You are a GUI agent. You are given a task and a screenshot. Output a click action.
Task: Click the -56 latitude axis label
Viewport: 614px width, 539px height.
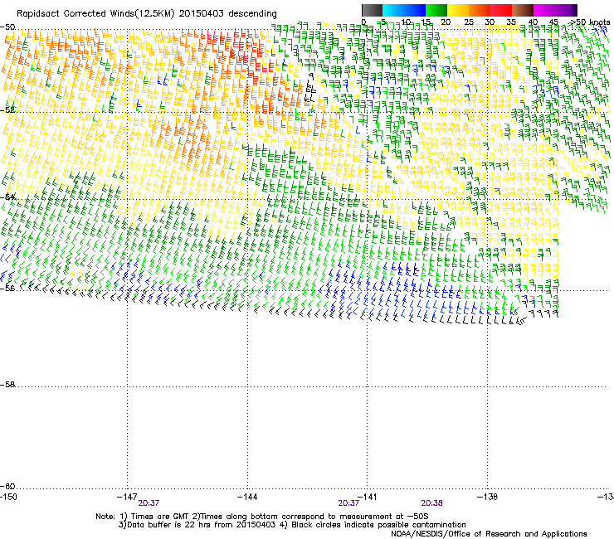(7, 288)
